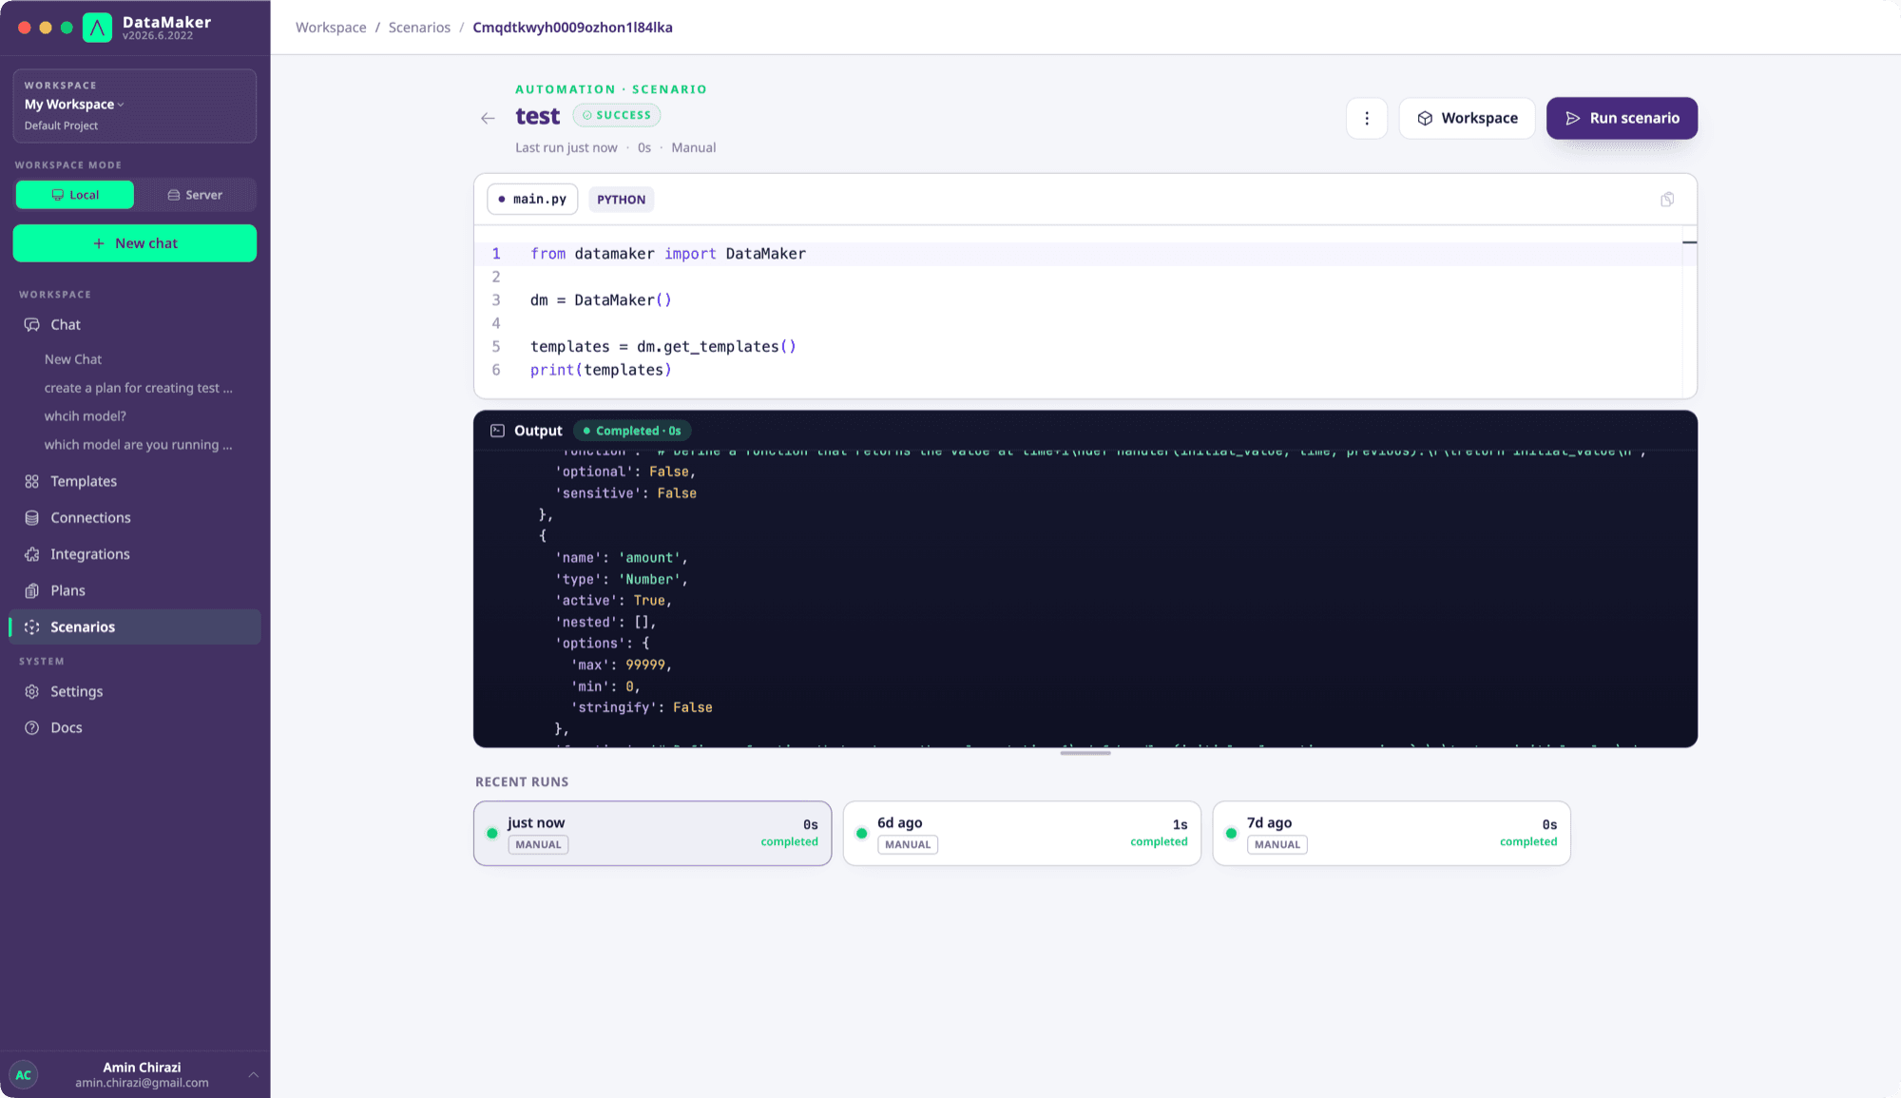The height and width of the screenshot is (1098, 1901).
Task: Click the amin.chirazi@gmail.com email text
Action: click(143, 1083)
